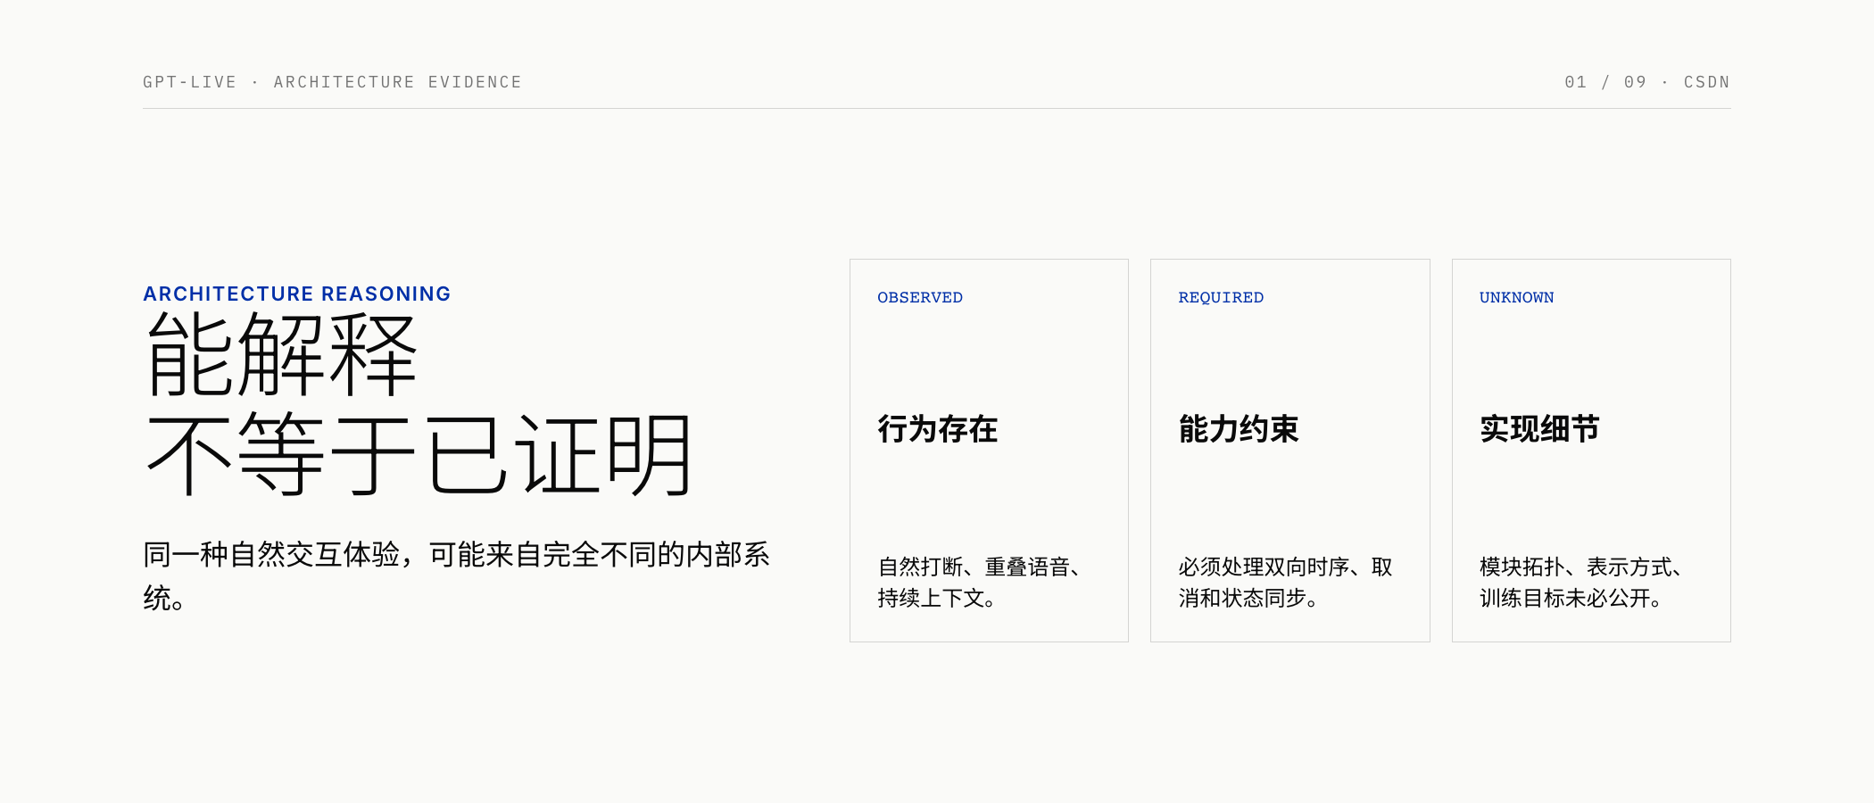Viewport: 1874px width, 803px height.
Task: Click the OBSERVED card label
Action: 920,297
